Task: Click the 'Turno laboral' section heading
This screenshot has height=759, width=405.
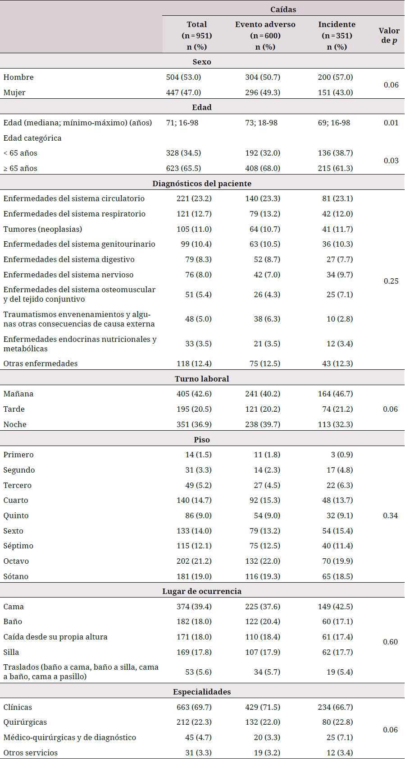Action: (202, 379)
